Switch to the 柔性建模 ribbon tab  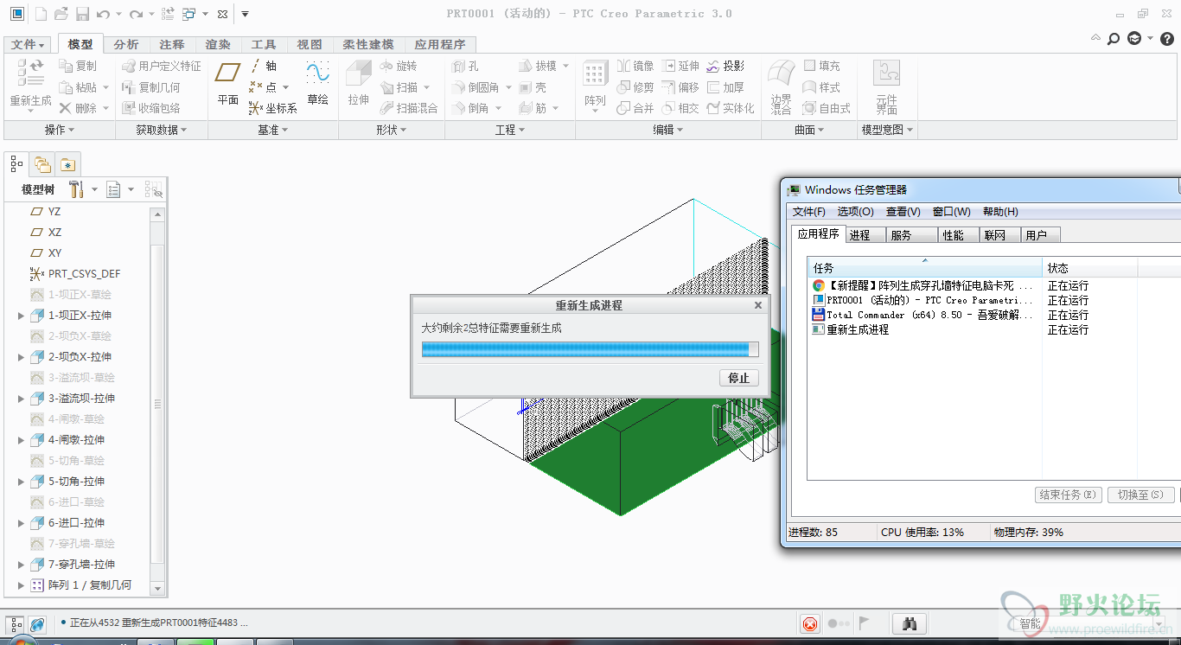coord(367,44)
